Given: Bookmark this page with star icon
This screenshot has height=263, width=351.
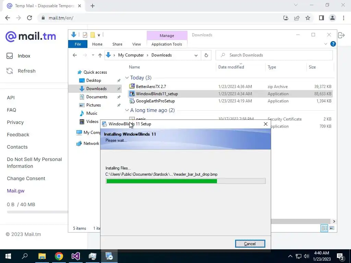Looking at the screenshot, I should click(308, 18).
